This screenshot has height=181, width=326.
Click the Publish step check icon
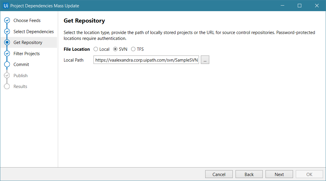(7, 75)
